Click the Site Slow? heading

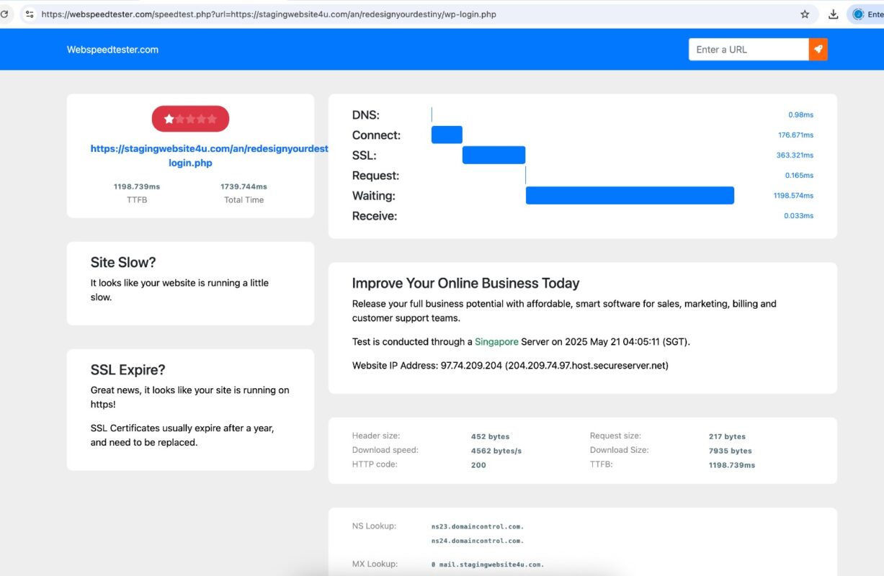(123, 263)
